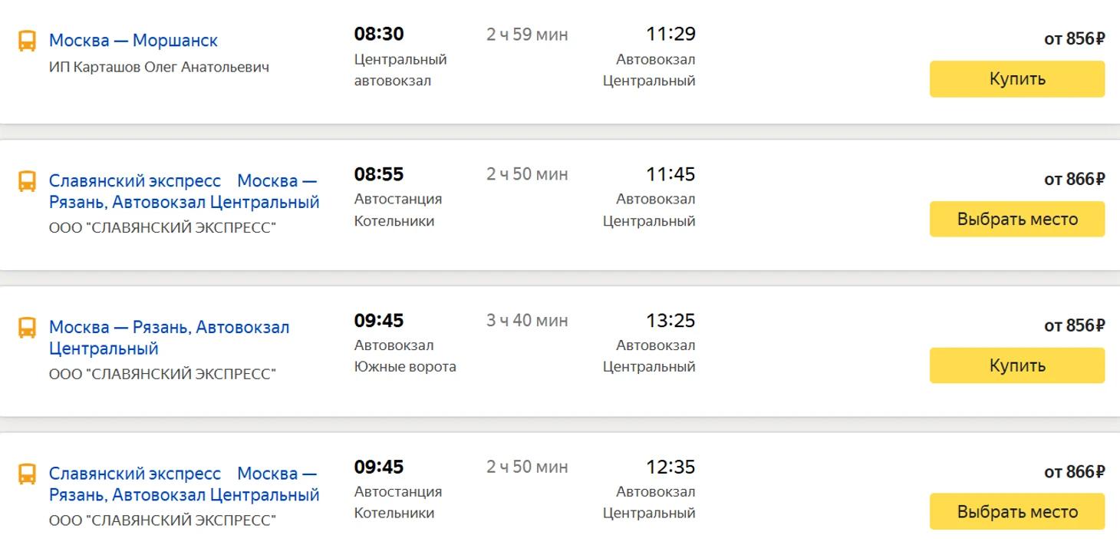
Task: Click the 11:45 arrival time
Action: [x=670, y=175]
